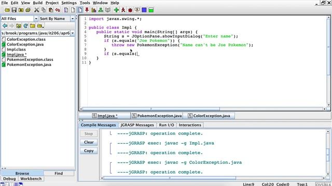Click the open file folder icon
Screen dimensions: 332x186
coord(7,10)
